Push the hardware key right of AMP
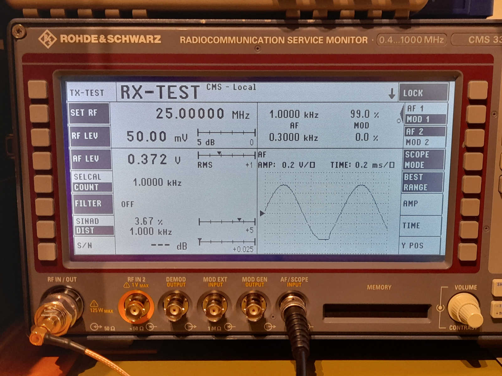Viewport: 502px width, 376px height. [x=470, y=207]
